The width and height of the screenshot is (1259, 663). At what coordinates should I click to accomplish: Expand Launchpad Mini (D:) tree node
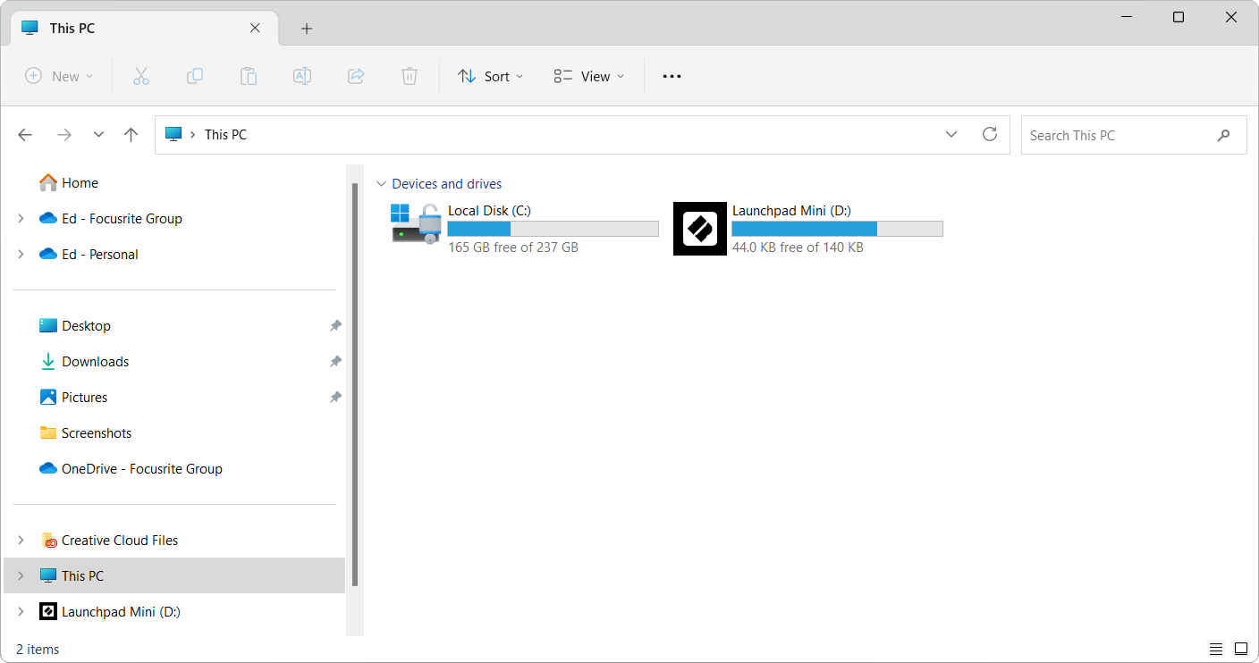coord(21,611)
